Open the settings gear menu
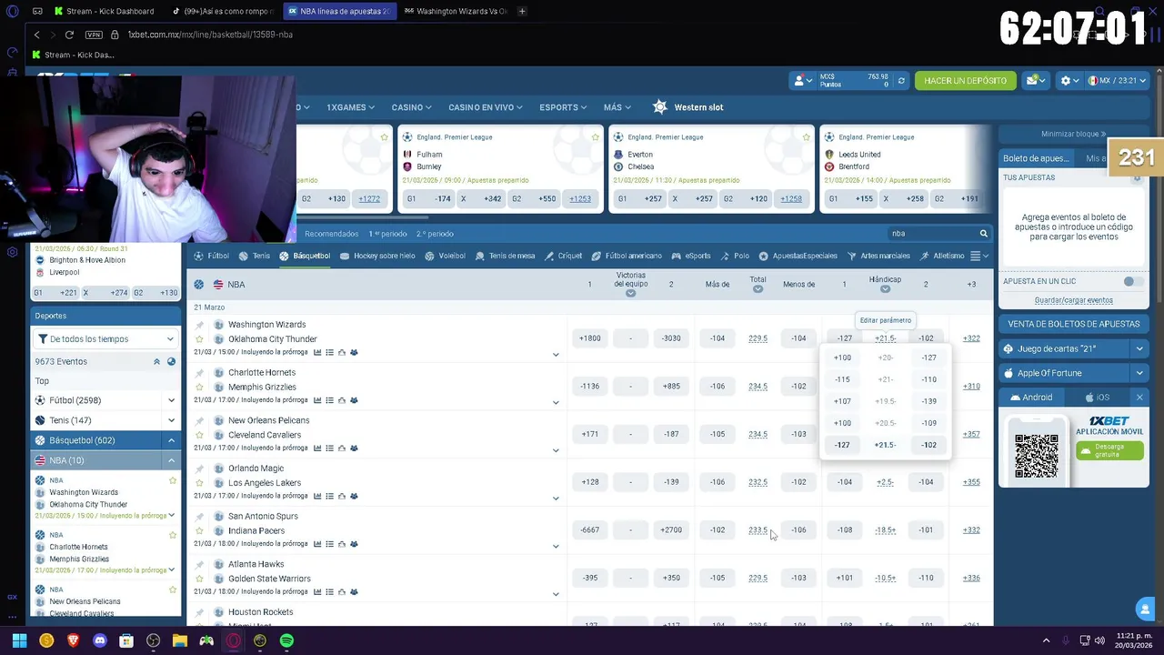Viewport: 1164px width, 655px height. point(1069,81)
